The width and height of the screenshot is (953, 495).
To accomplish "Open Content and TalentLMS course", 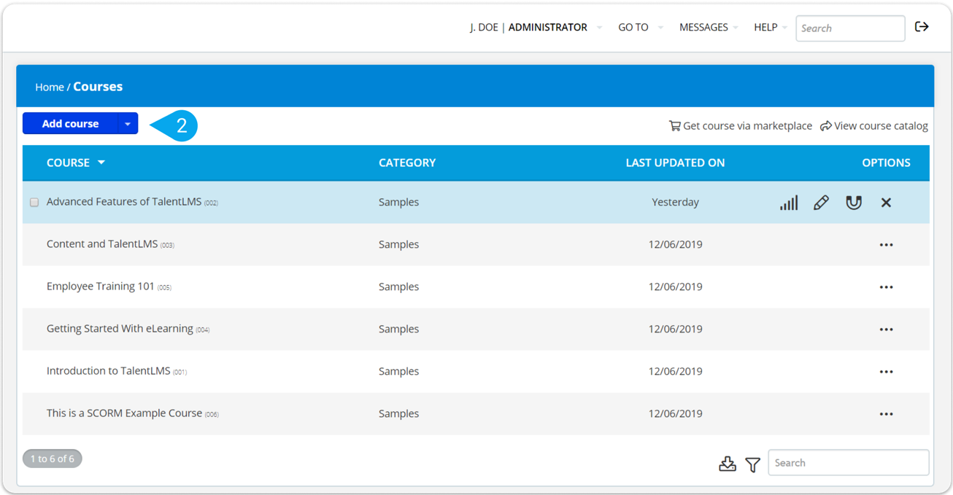I will 102,244.
